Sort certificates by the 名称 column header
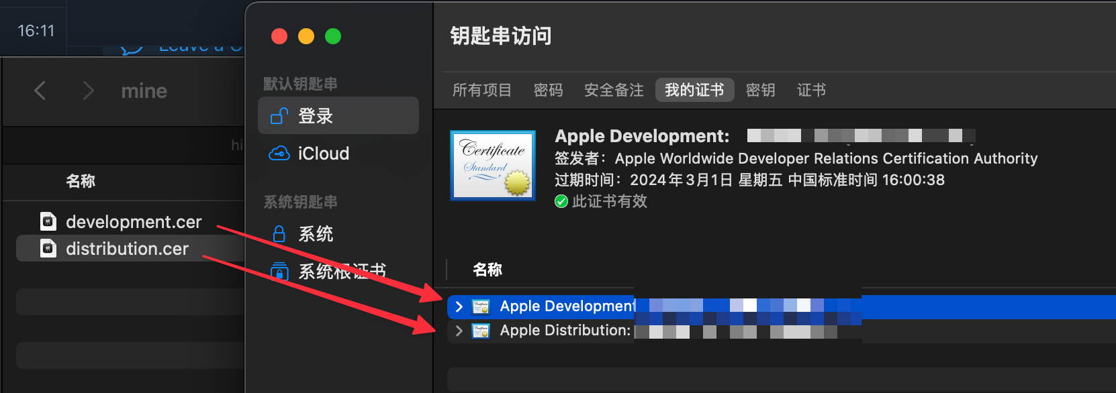1116x393 pixels. click(487, 270)
